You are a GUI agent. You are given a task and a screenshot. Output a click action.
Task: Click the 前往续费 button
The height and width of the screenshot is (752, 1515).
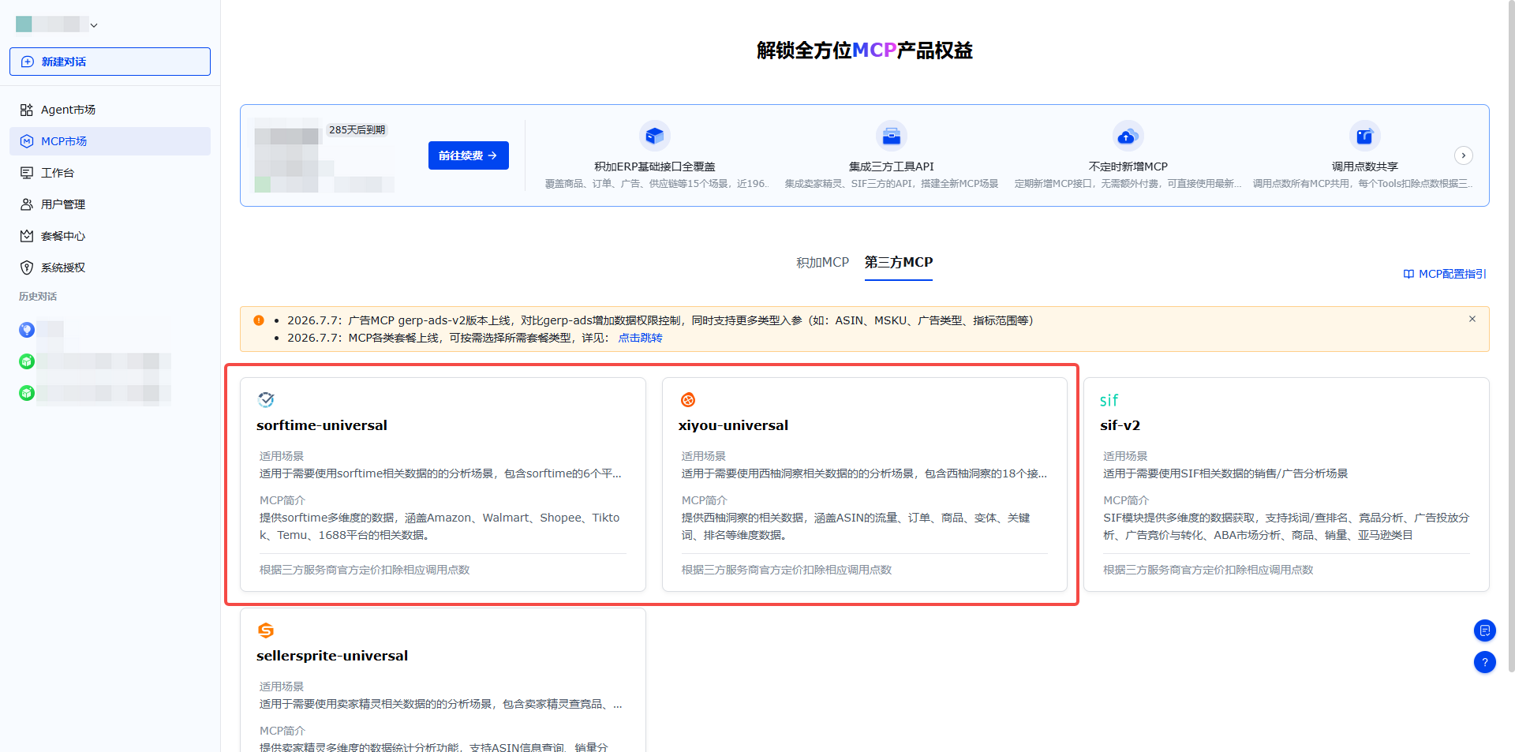pyautogui.click(x=469, y=155)
